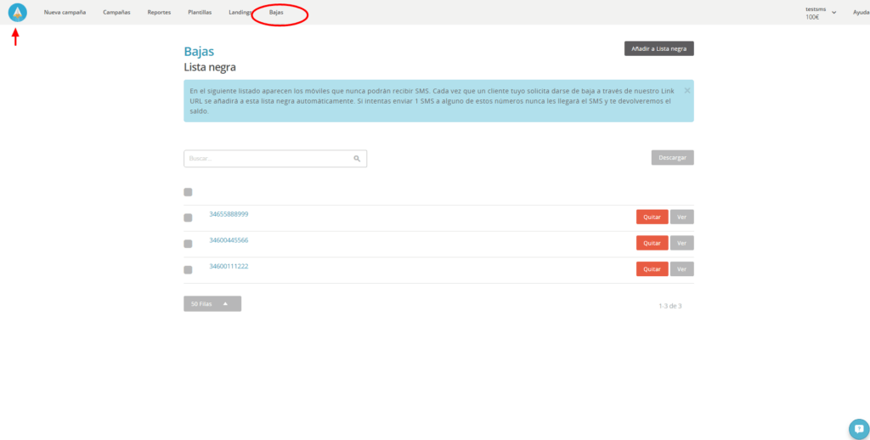Viewport: 870px width, 440px height.
Task: Switch to Plantillas section
Action: click(x=200, y=13)
